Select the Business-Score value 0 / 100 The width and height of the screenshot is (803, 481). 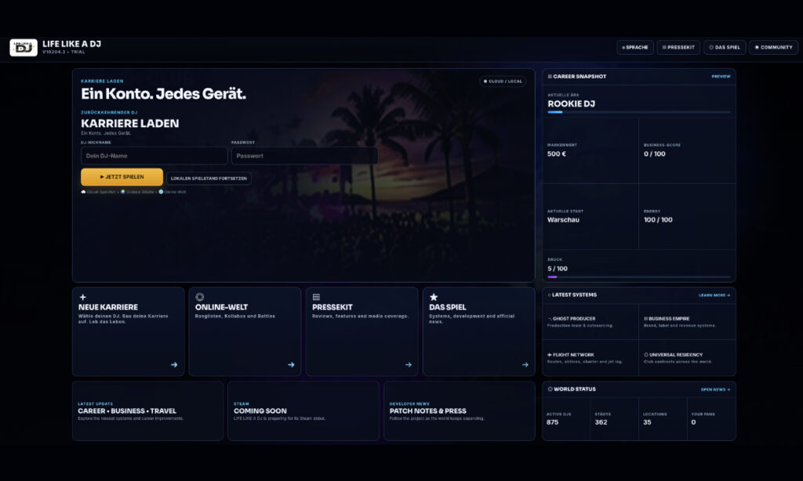tap(655, 154)
